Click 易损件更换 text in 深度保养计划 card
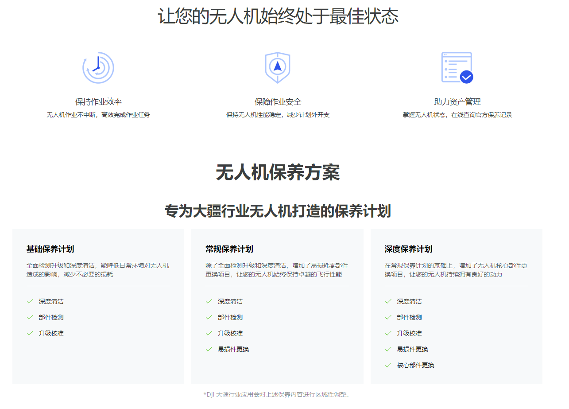This screenshot has width=569, height=409. [x=412, y=349]
